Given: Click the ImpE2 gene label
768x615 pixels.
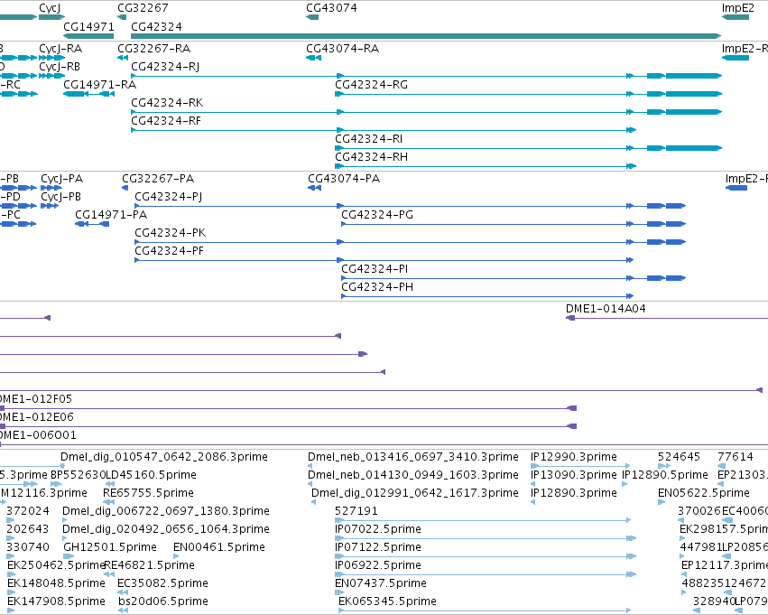Looking at the screenshot, I should (738, 8).
